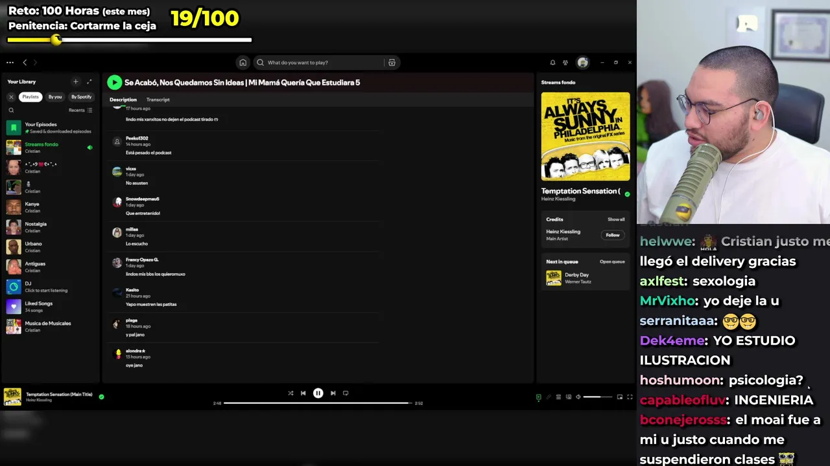Skip to the next track
The width and height of the screenshot is (830, 466).
[333, 393]
